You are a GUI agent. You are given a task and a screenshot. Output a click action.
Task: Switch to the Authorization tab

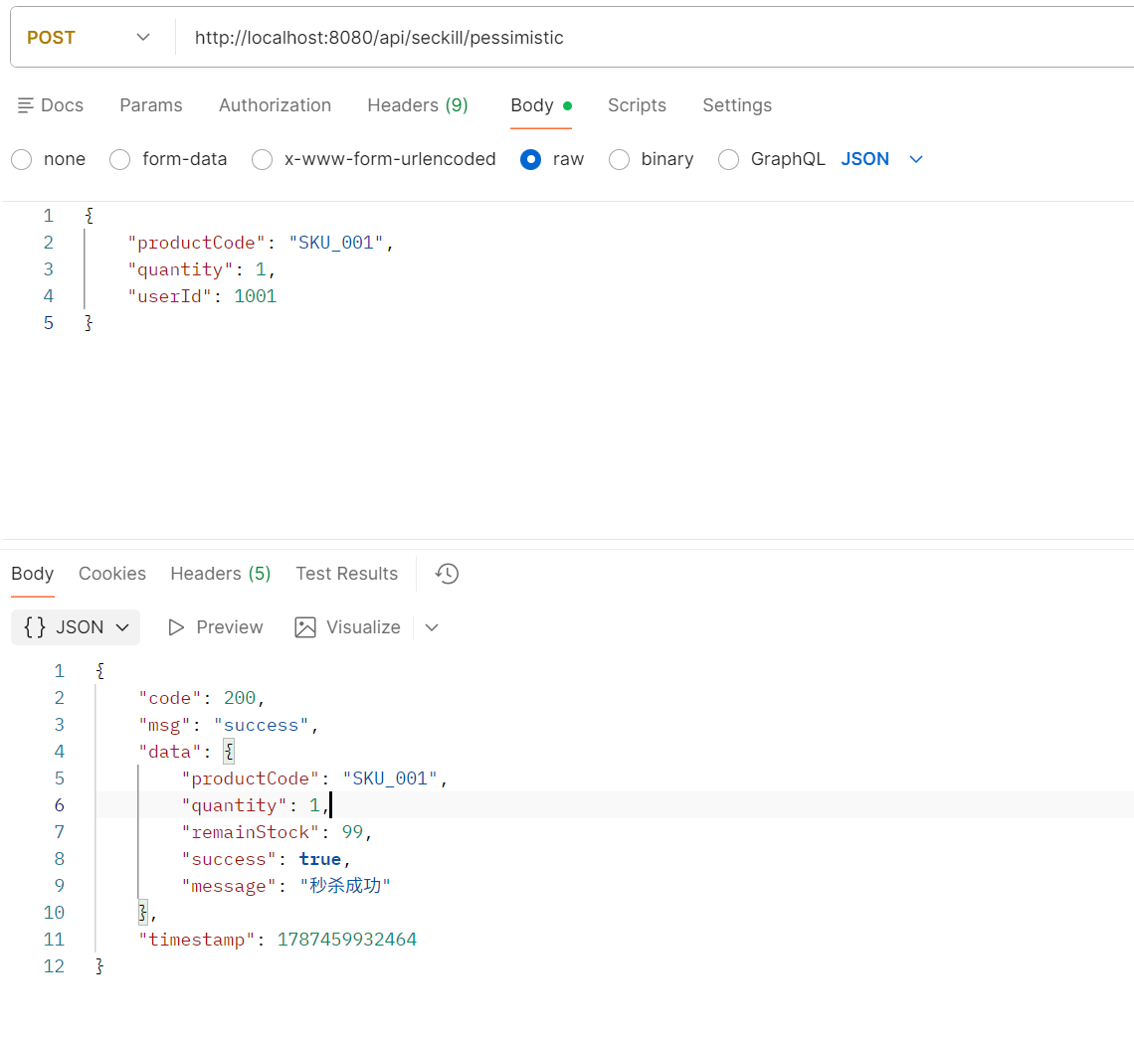pyautogui.click(x=275, y=105)
